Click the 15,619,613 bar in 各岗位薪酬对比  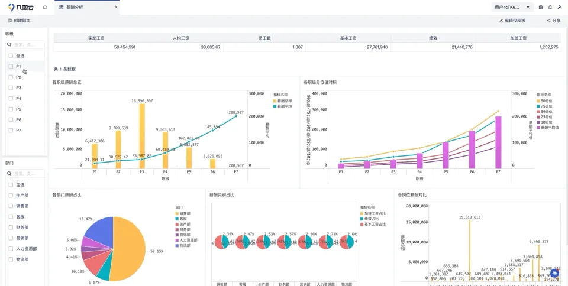pos(469,250)
